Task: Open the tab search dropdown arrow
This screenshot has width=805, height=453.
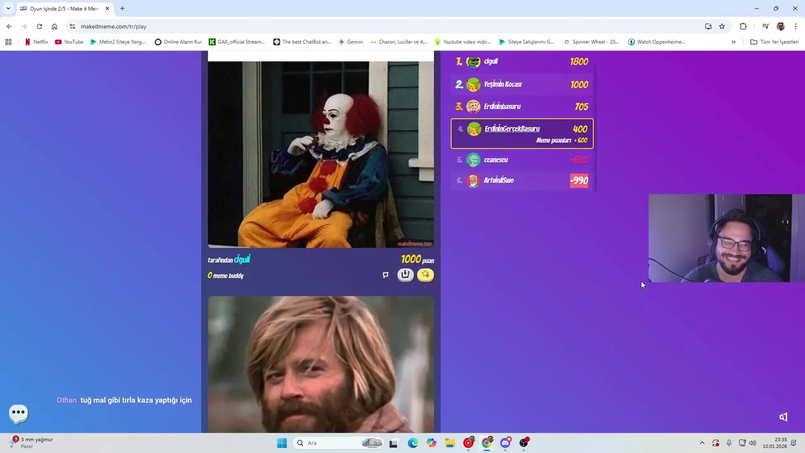Action: coord(8,9)
